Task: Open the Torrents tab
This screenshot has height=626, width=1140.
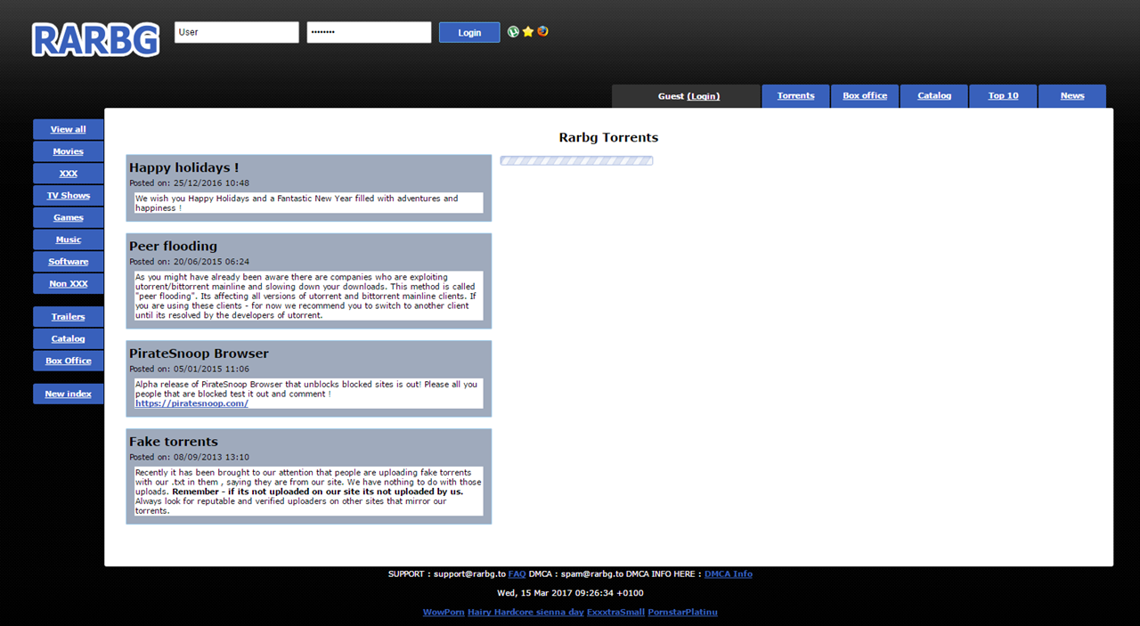Action: [795, 96]
